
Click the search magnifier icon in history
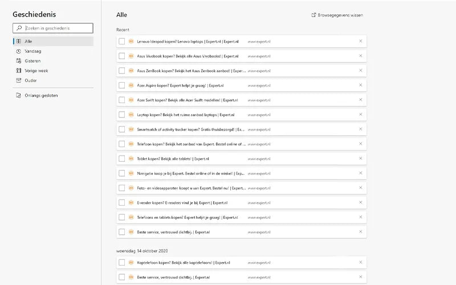(19, 28)
